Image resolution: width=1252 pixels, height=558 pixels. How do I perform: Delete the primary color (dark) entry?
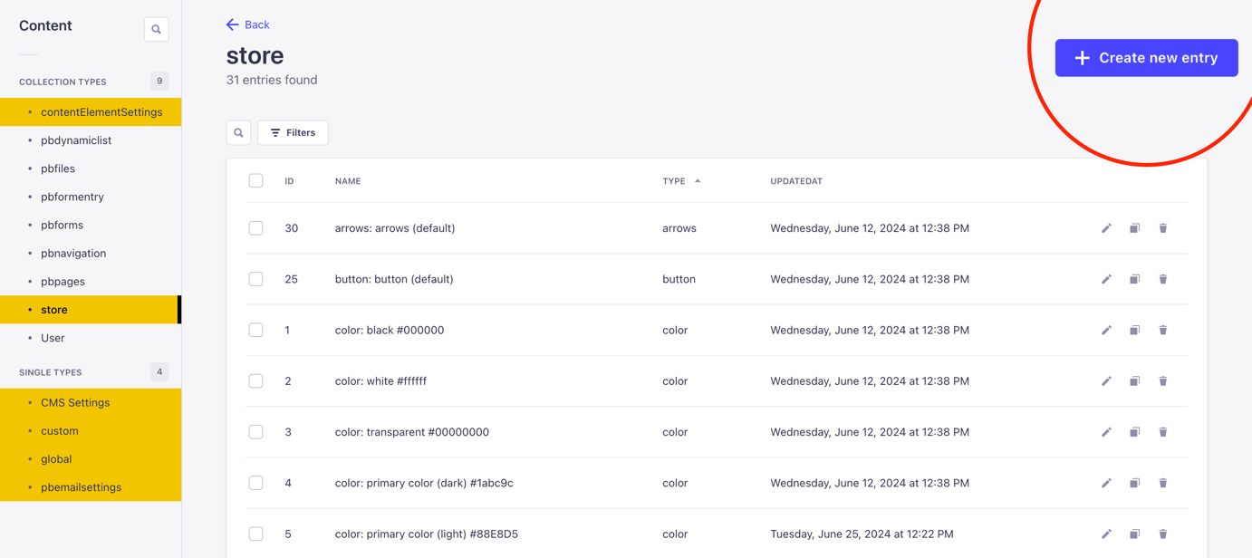[1162, 483]
